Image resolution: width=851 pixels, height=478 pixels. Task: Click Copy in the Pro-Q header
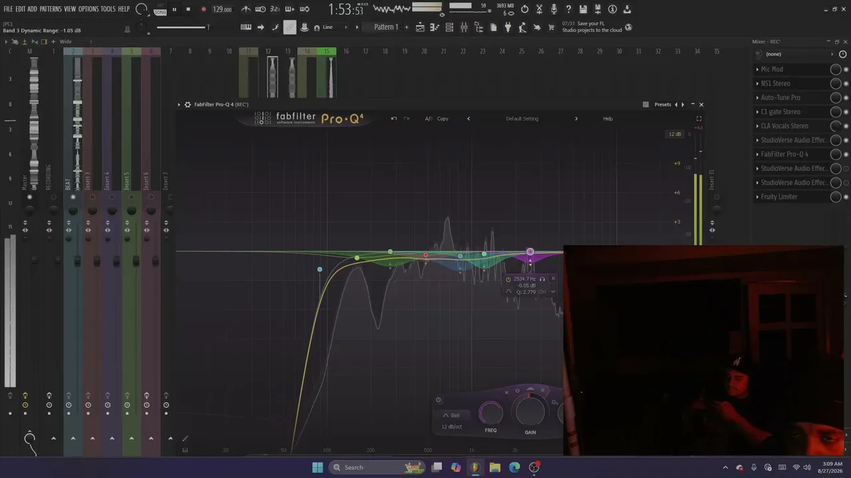tap(443, 119)
